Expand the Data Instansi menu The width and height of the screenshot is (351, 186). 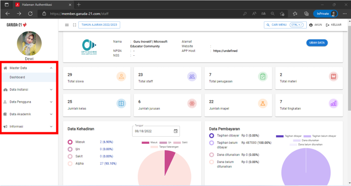pyautogui.click(x=29, y=90)
